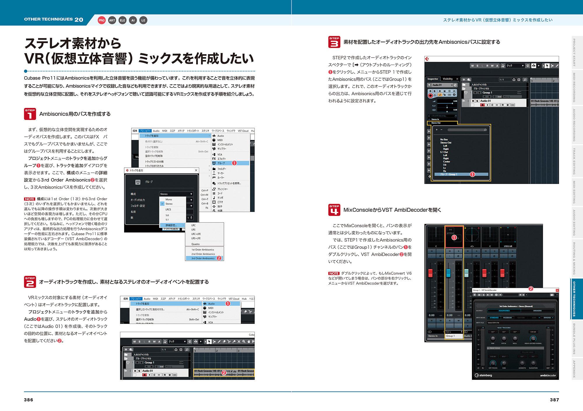
Task: Select No Bus in Step 3 routing popup
Action: coord(444,139)
